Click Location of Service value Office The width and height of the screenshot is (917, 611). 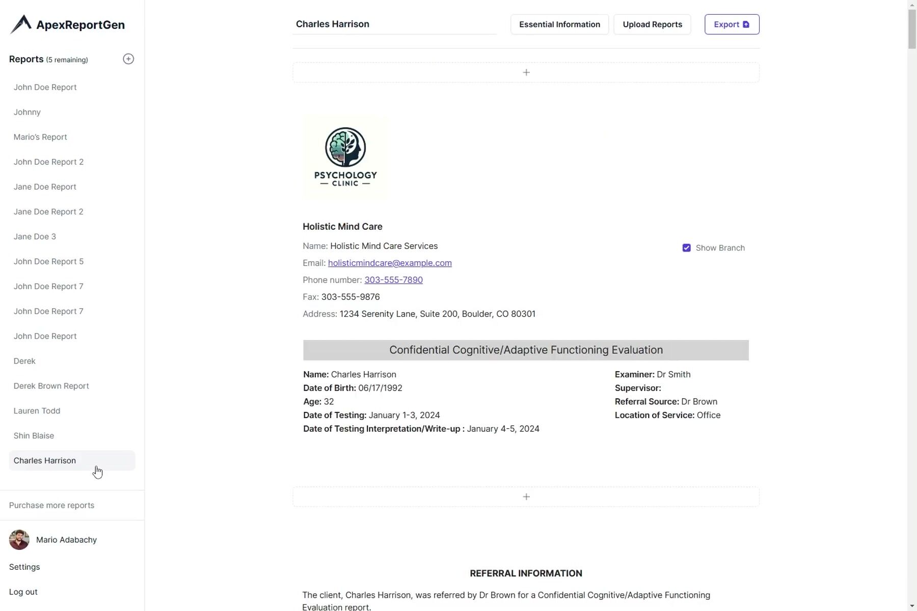tap(709, 415)
